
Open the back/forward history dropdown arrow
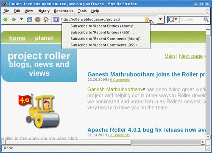tap(21, 19)
